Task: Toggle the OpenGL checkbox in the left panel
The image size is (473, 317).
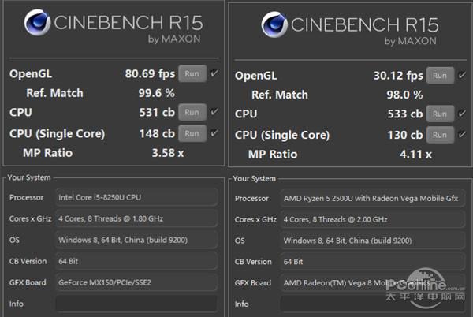Action: point(214,74)
